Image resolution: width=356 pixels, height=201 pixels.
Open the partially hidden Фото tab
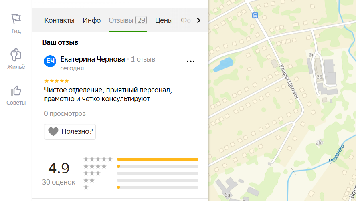click(x=186, y=20)
